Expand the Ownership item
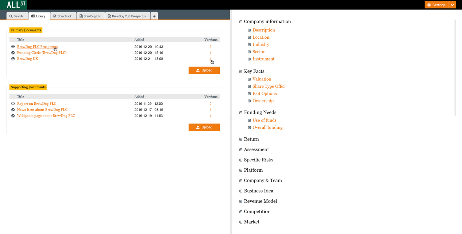The height and width of the screenshot is (234, 462). coord(249,101)
